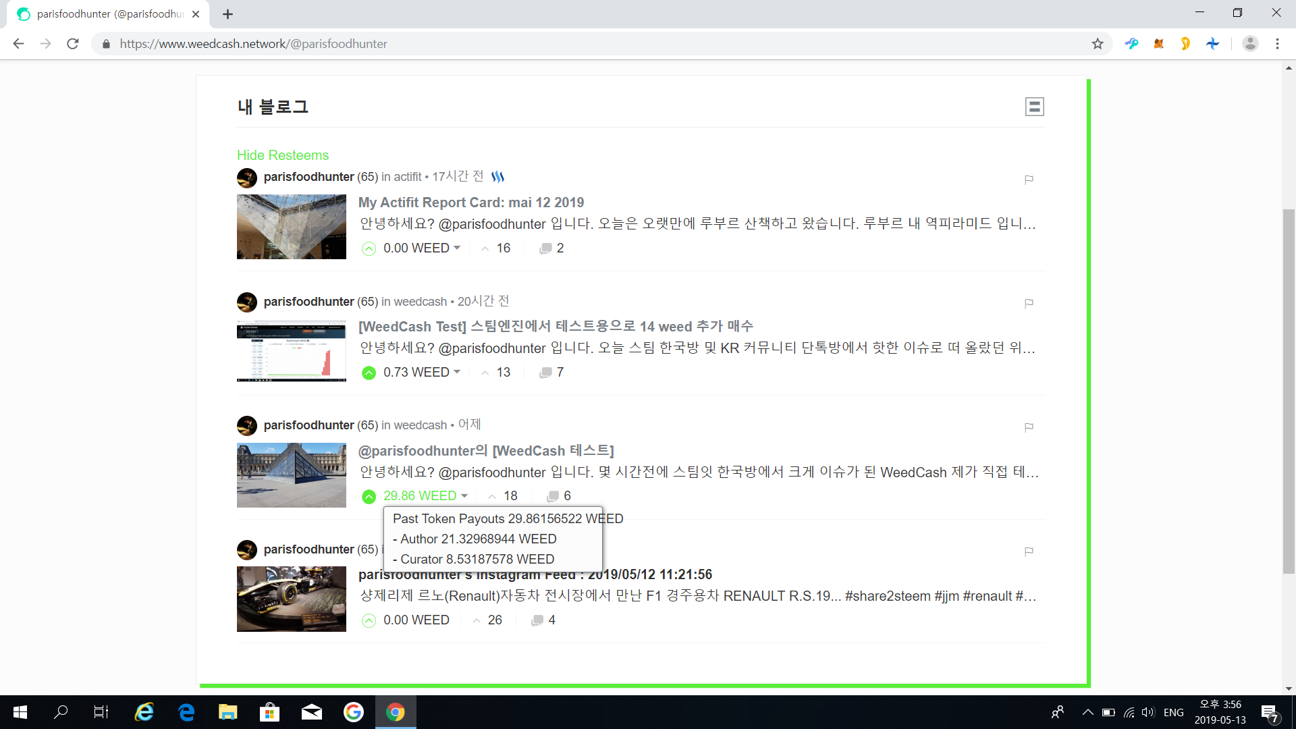The width and height of the screenshot is (1296, 729).
Task: Flag the Actifit Report Card post
Action: tap(1029, 180)
